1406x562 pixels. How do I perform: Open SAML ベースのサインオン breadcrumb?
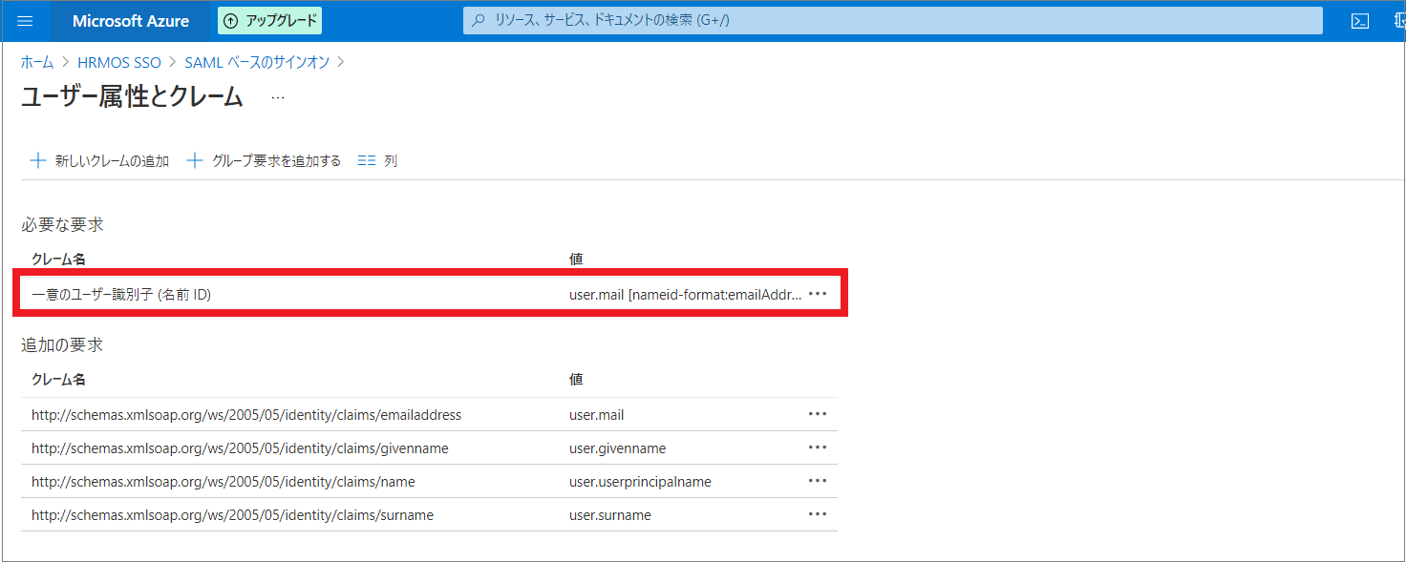(x=257, y=62)
